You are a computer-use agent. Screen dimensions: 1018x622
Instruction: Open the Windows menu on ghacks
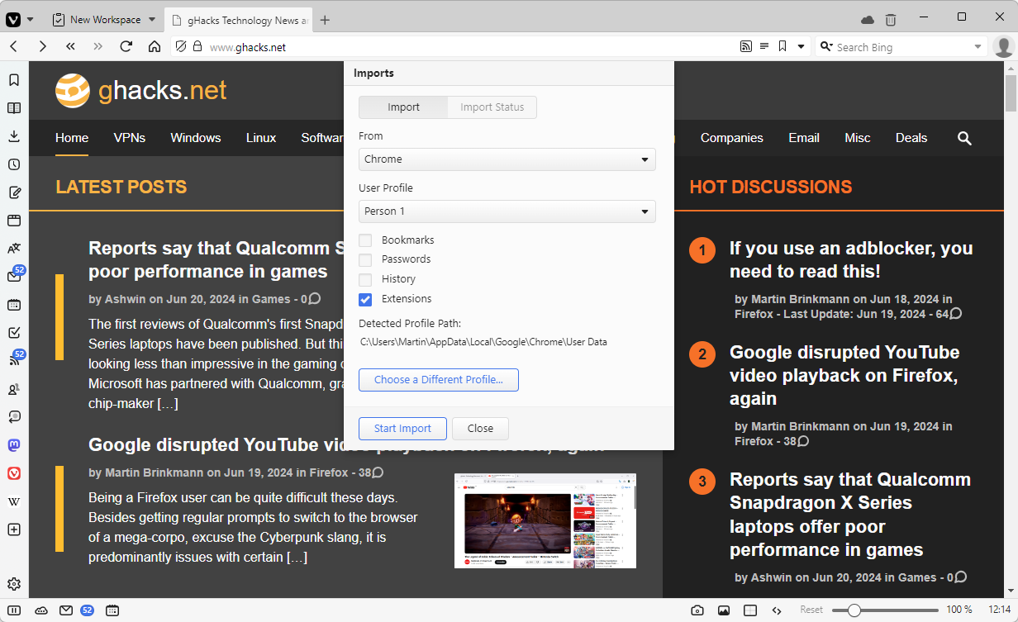(196, 138)
